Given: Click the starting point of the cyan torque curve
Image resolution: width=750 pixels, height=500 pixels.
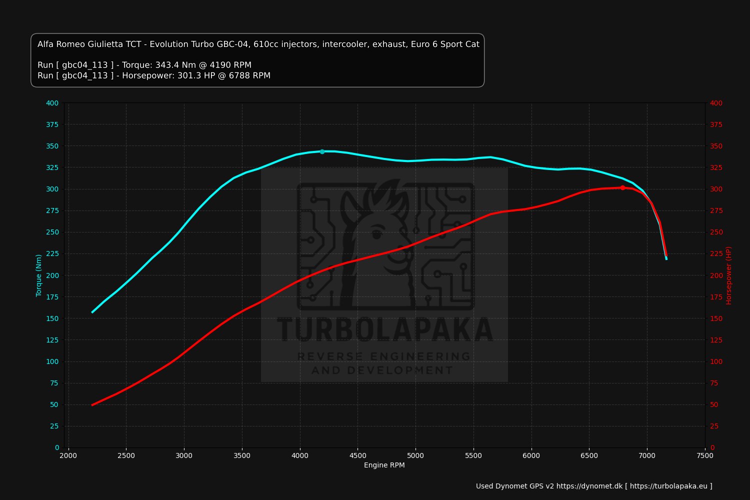Looking at the screenshot, I should [92, 312].
